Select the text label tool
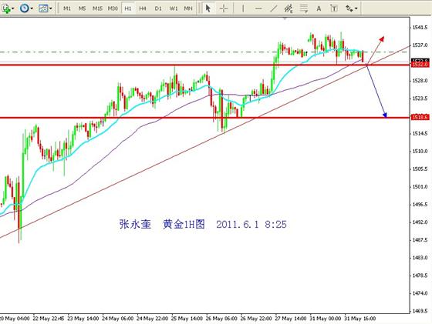This screenshot has height=324, width=432. (x=334, y=8)
